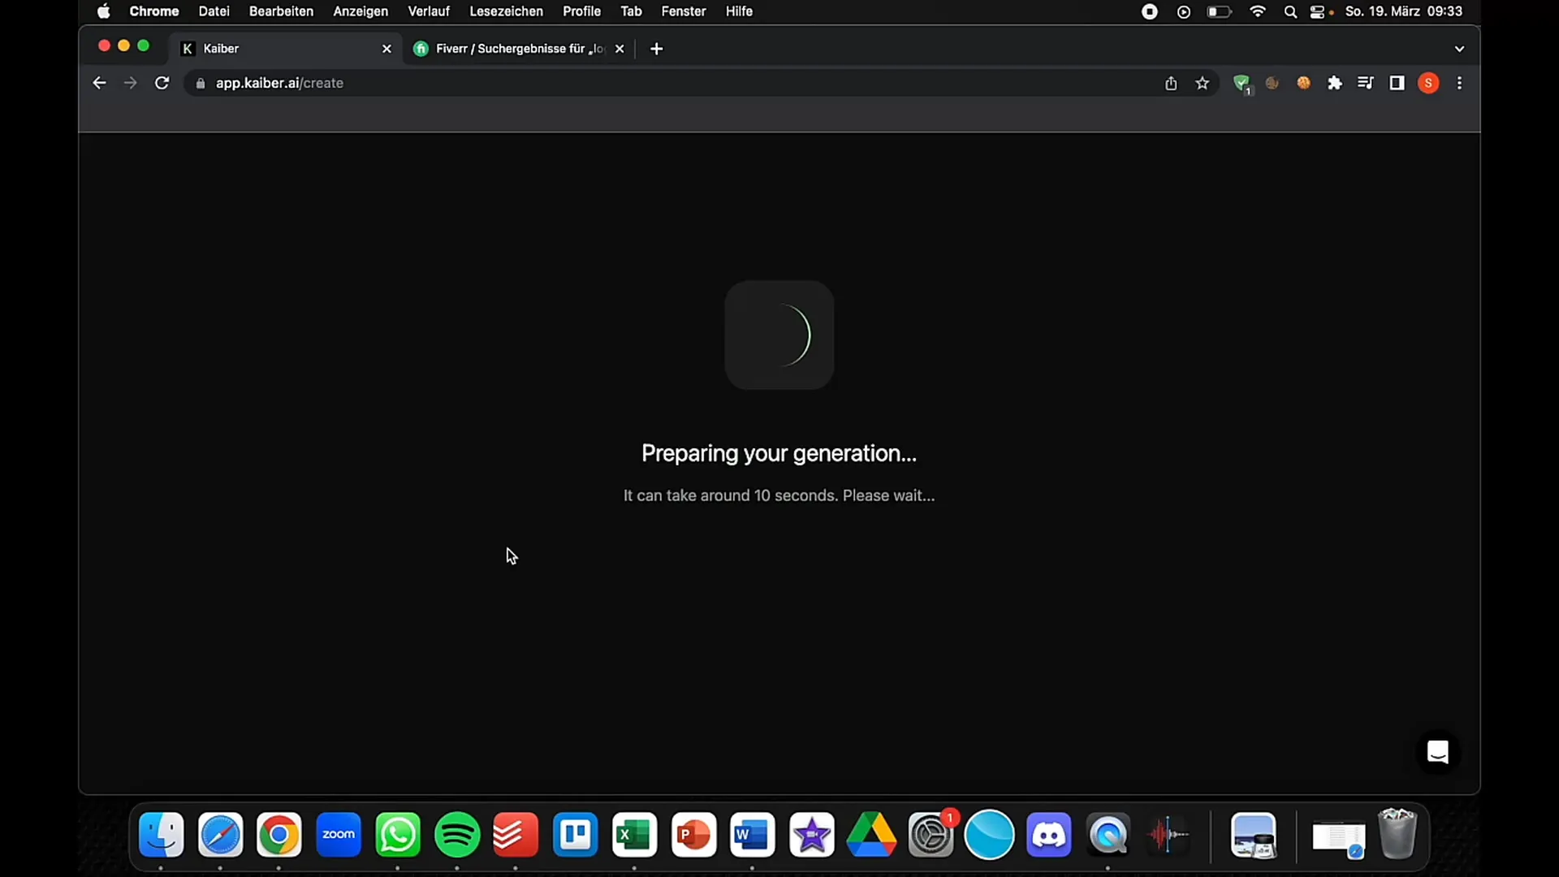
Task: Open iMovie from the Dock
Action: click(812, 835)
